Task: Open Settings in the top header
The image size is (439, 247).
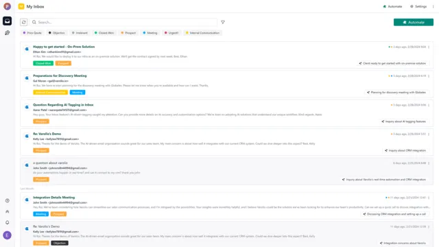Action: (x=418, y=6)
